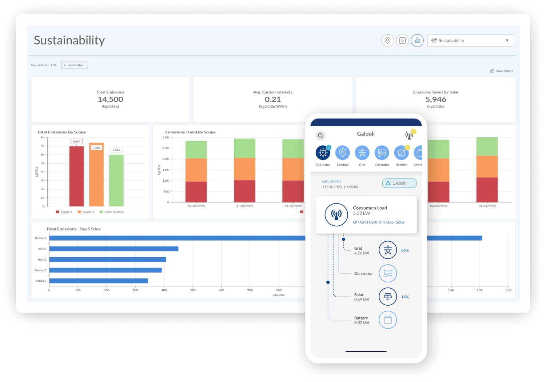Select the Site status tab icon

323,153
